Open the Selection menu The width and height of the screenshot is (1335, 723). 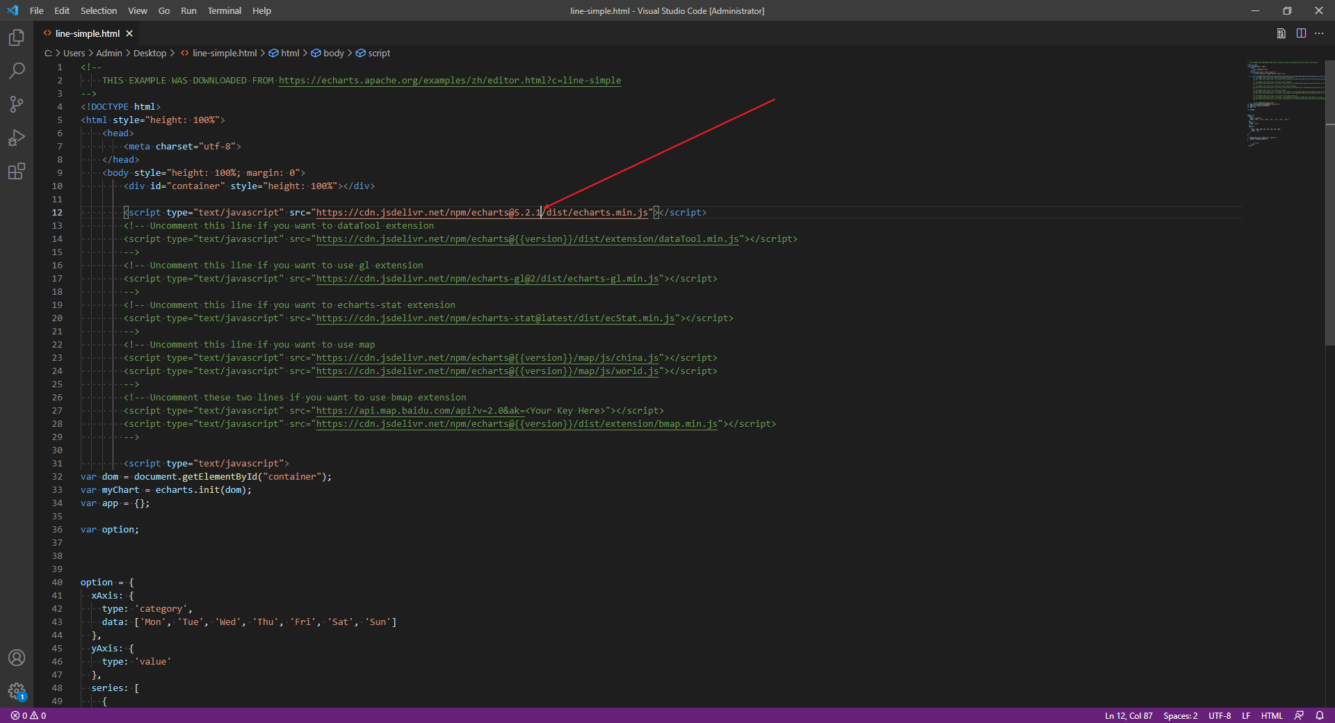[99, 10]
